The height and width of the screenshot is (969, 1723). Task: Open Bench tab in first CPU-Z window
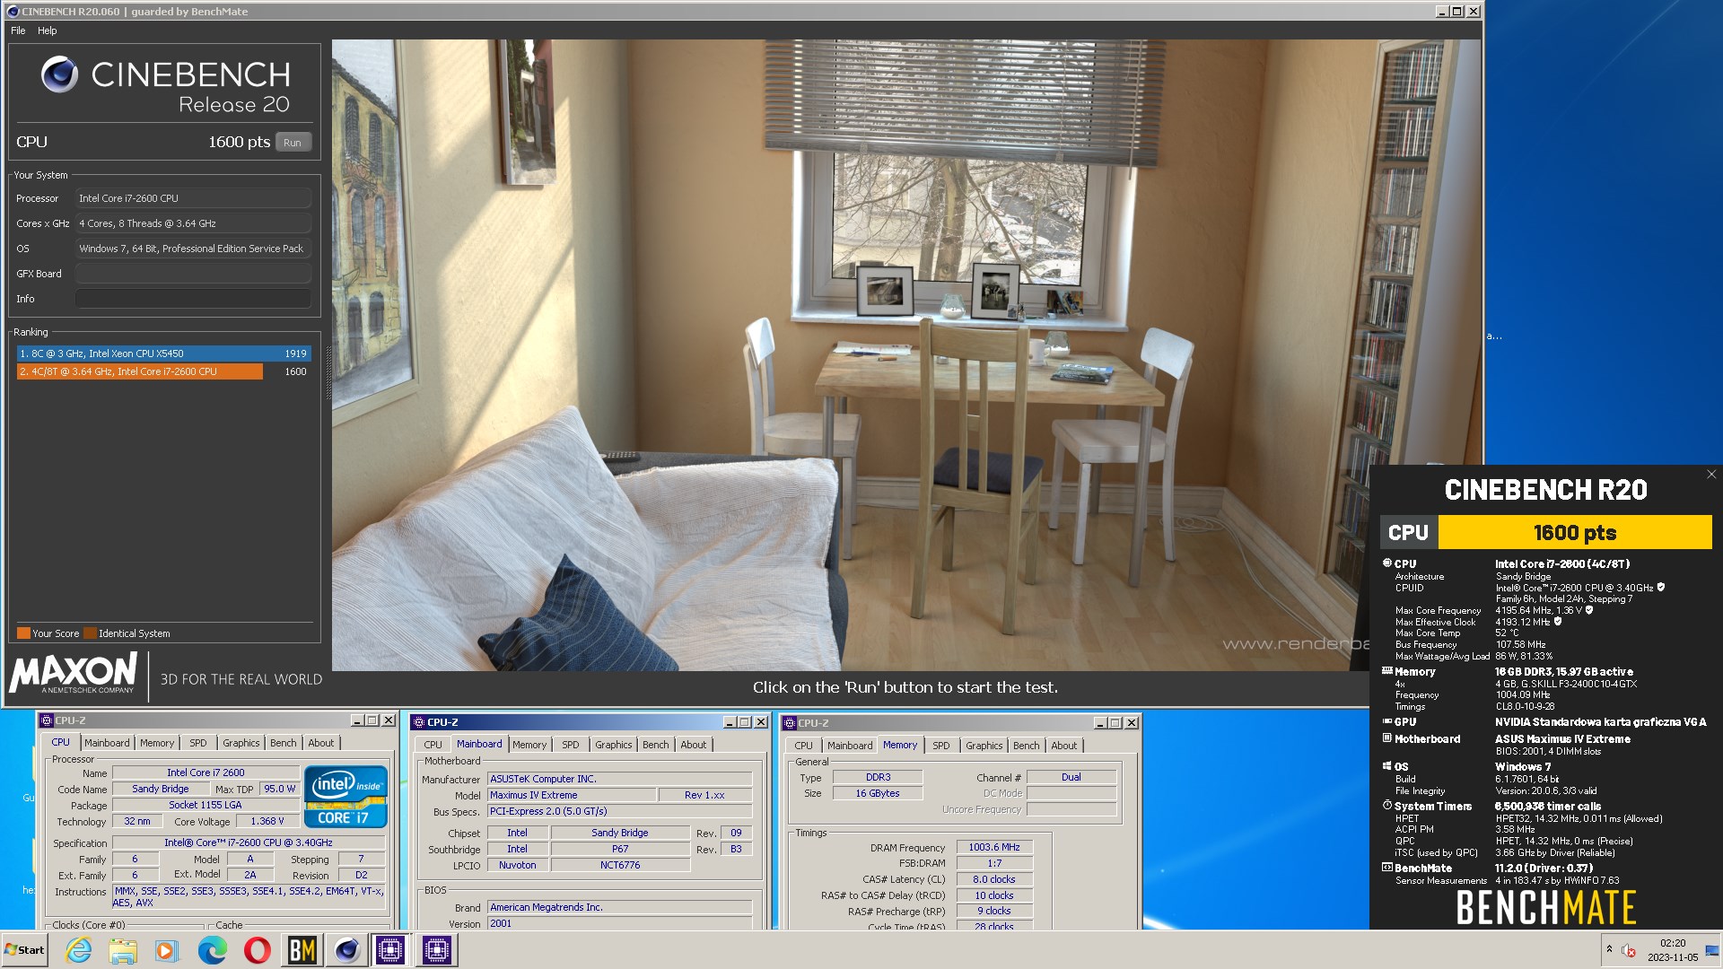[x=283, y=743]
